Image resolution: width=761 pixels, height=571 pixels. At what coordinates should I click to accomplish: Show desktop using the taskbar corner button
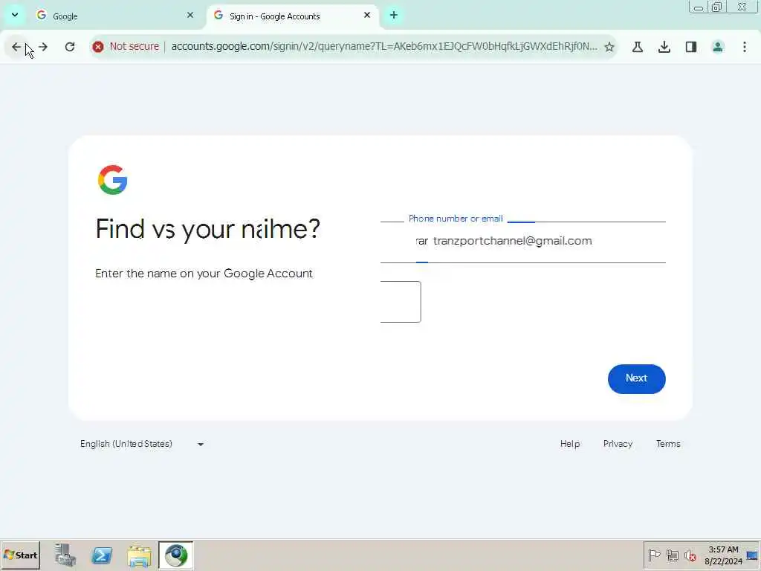point(753,555)
